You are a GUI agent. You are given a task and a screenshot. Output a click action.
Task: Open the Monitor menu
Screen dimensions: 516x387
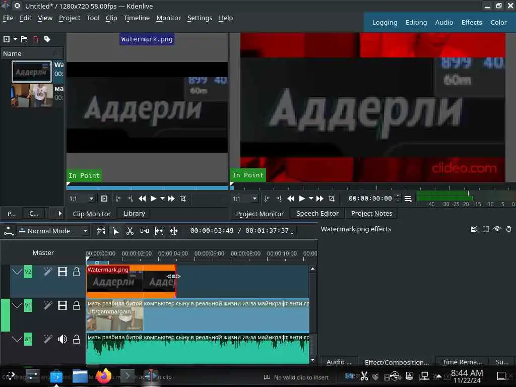[x=168, y=18]
